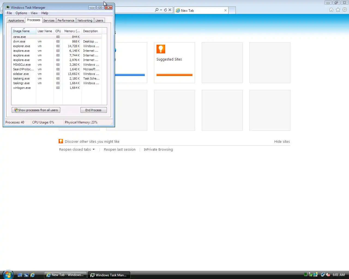Select the dwm.exe process
Viewport: 349px width, 279px height.
(x=57, y=41)
